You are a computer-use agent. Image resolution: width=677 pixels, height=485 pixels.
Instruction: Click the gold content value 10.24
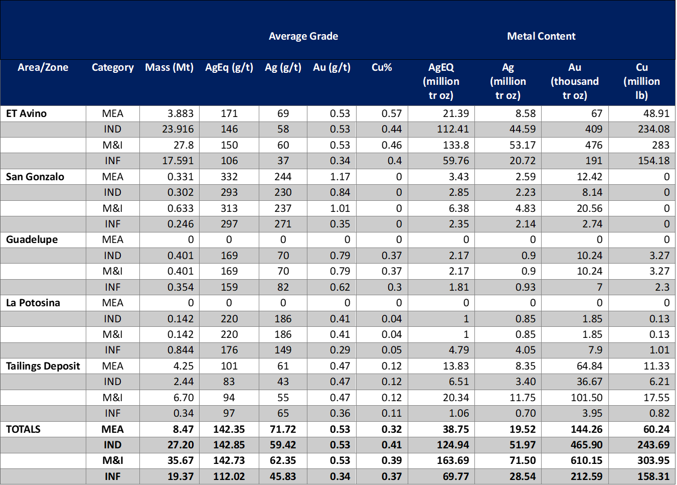(589, 256)
